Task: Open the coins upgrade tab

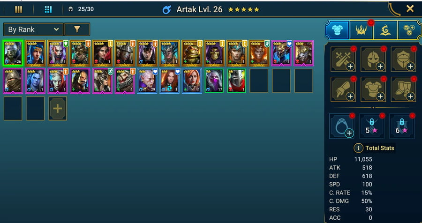Action: (409, 30)
